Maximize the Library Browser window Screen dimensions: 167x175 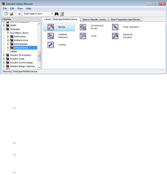click(155, 4)
